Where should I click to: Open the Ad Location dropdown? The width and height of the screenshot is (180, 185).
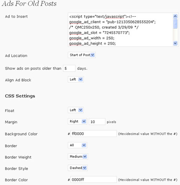tap(82, 55)
